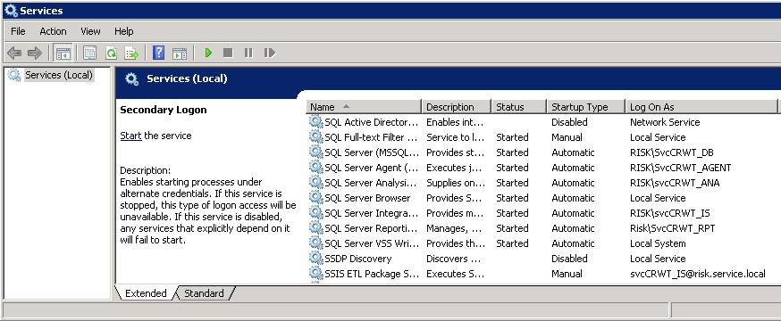Open the Properties toolbar icon
Viewport: 781px width, 321px height.
click(x=89, y=53)
